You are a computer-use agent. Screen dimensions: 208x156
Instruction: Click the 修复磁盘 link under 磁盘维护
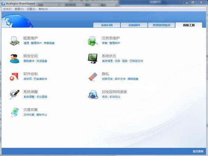pos(49,43)
